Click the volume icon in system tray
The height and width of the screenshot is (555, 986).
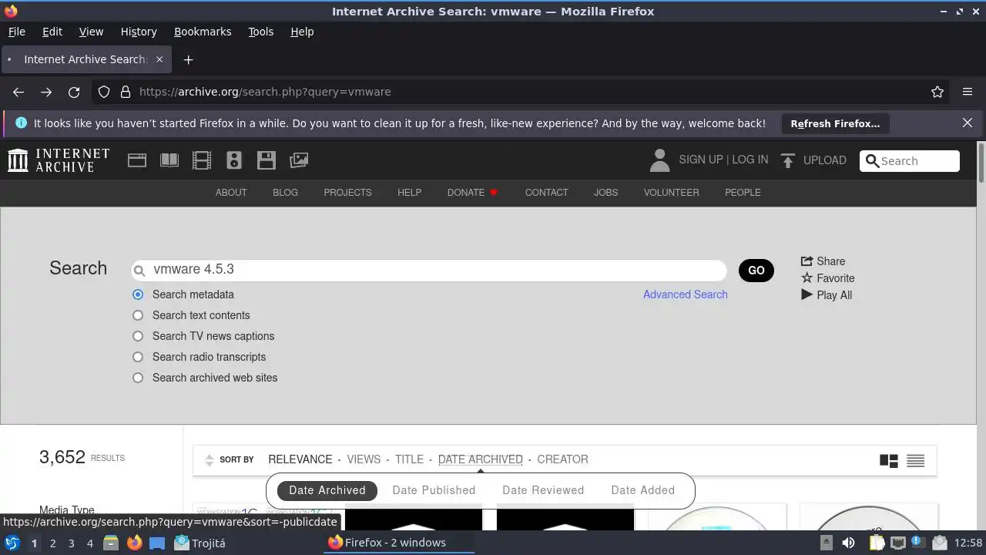tap(848, 543)
